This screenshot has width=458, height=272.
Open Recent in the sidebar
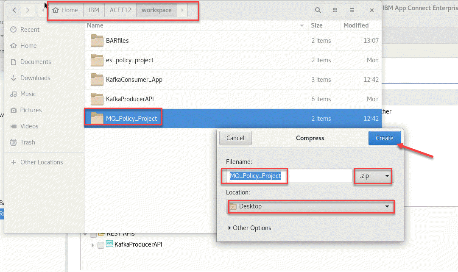coord(30,30)
